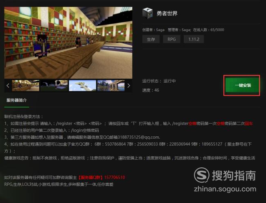
Task: Click the 【服务器Q群】157706510 red text
Action: click(x=101, y=178)
